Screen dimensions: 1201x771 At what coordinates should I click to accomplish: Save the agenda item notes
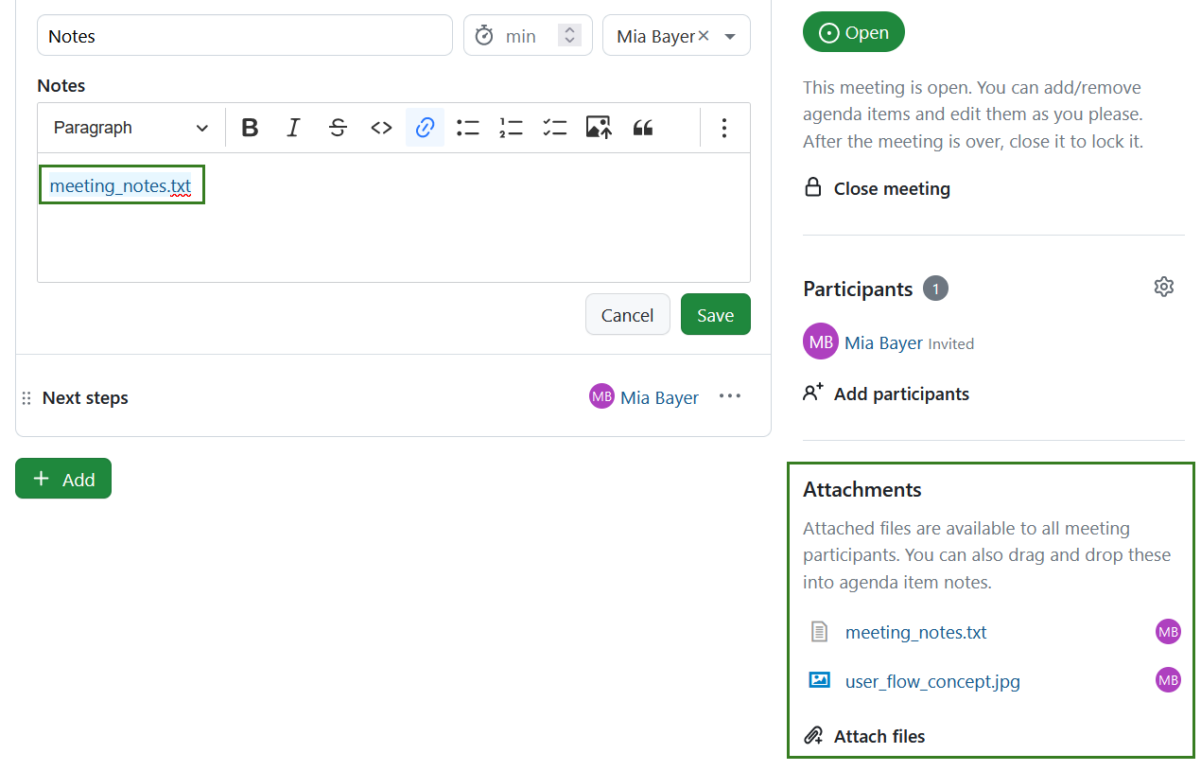[715, 315]
